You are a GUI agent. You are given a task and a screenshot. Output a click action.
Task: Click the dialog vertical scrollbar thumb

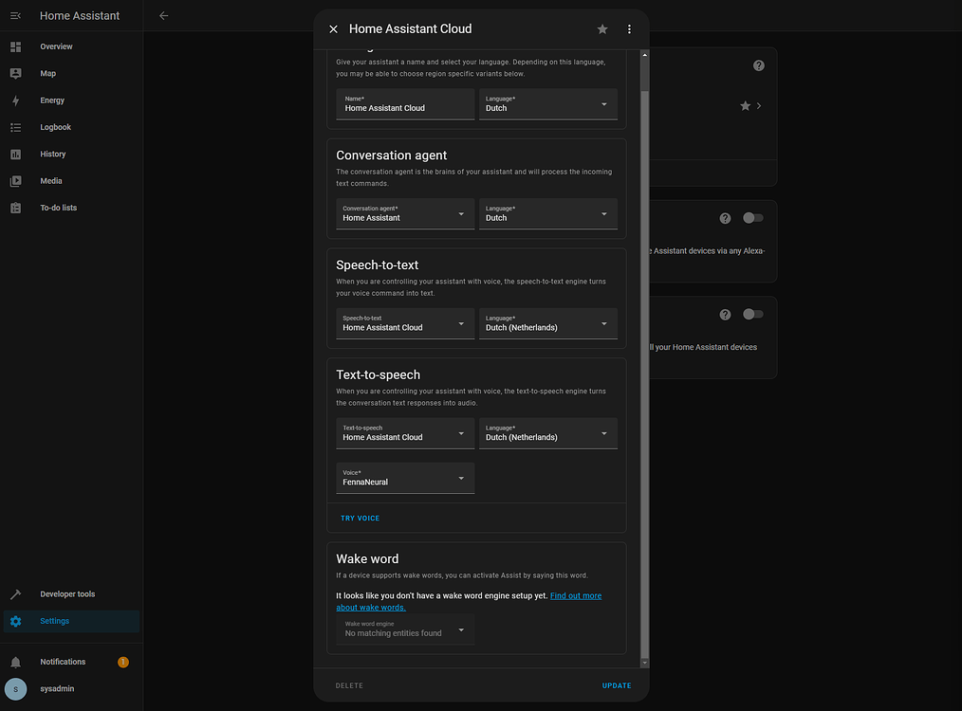[x=645, y=374]
